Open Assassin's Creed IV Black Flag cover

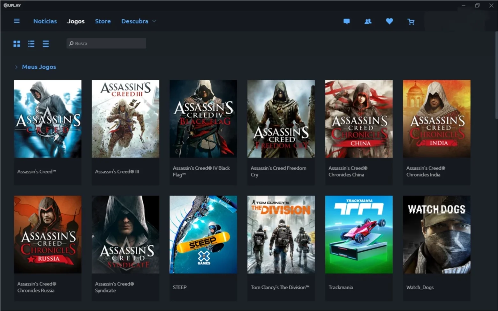click(x=203, y=119)
